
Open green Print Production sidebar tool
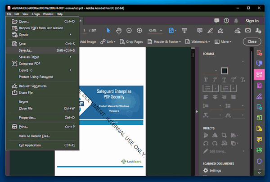[259, 150]
